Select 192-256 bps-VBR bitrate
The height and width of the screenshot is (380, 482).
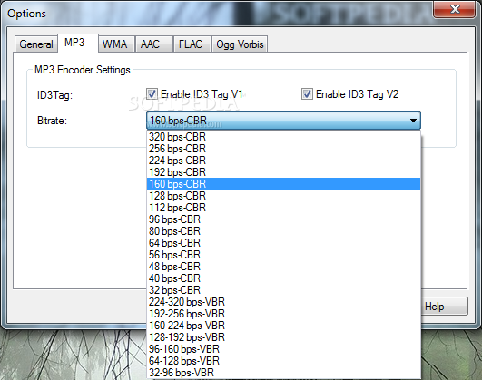(x=283, y=313)
